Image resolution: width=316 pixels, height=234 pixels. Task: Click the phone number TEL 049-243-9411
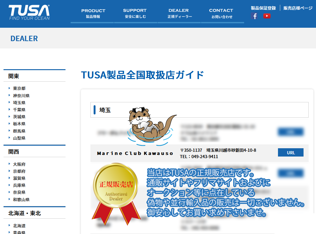[199, 157]
